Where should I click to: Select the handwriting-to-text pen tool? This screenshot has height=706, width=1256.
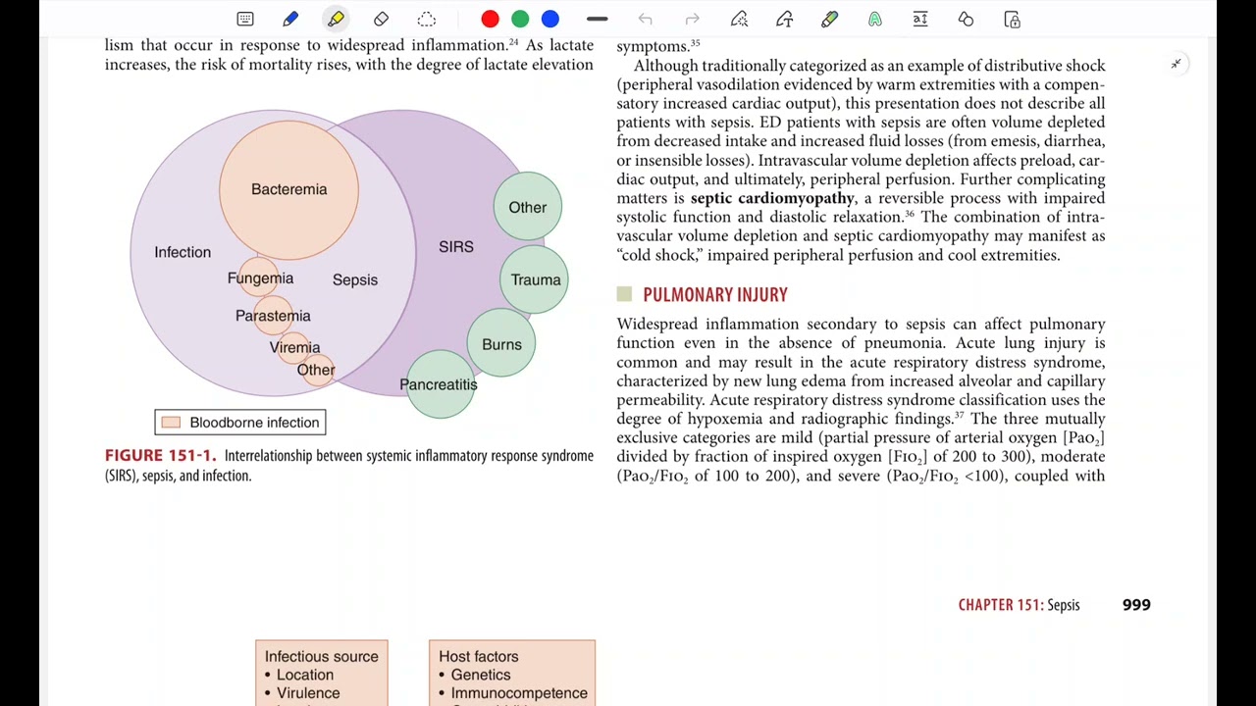click(x=784, y=20)
